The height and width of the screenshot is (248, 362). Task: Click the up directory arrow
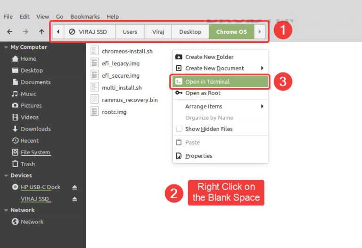pyautogui.click(x=41, y=32)
